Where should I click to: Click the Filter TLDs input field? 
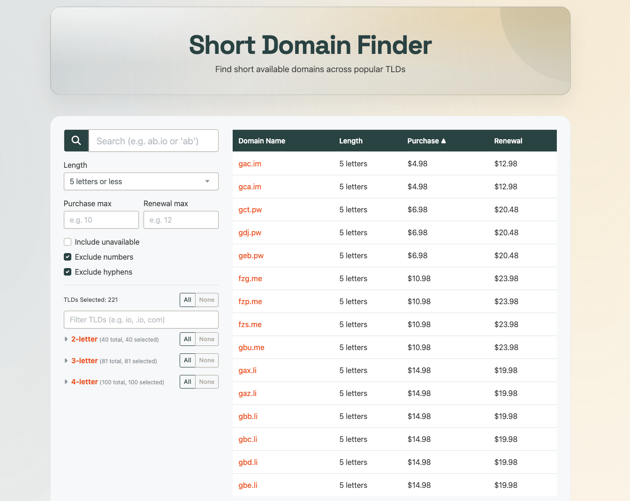click(x=141, y=320)
